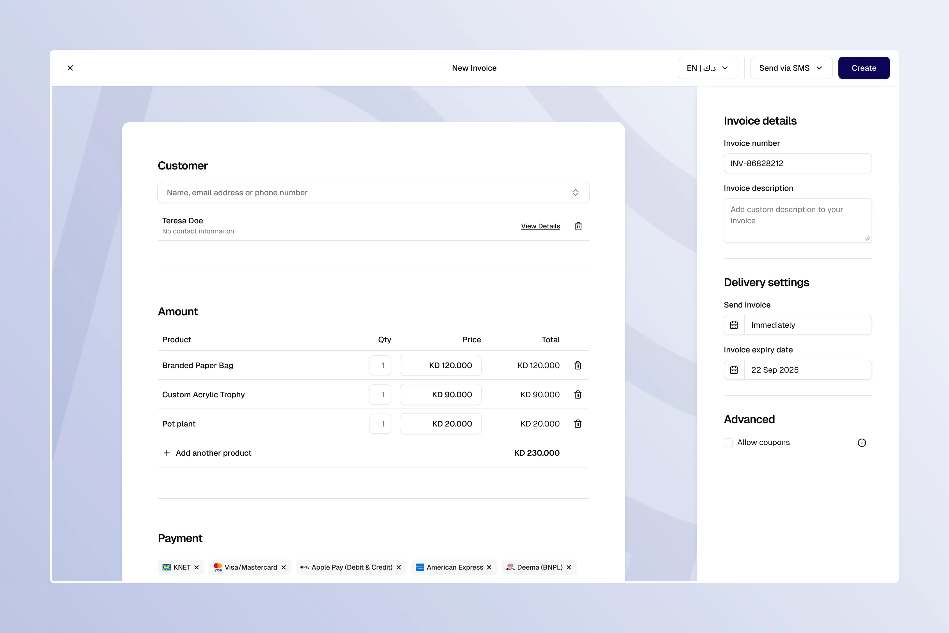Grab the description box resize handle

click(x=867, y=238)
